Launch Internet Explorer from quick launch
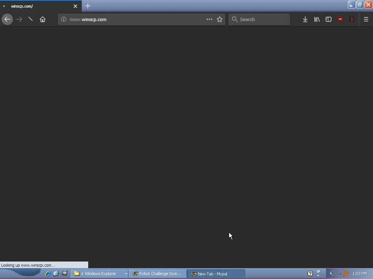 pyautogui.click(x=48, y=274)
